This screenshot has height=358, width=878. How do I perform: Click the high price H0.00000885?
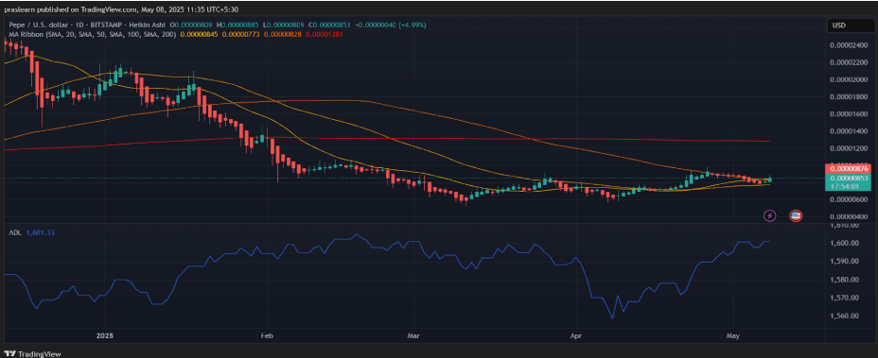(x=239, y=26)
